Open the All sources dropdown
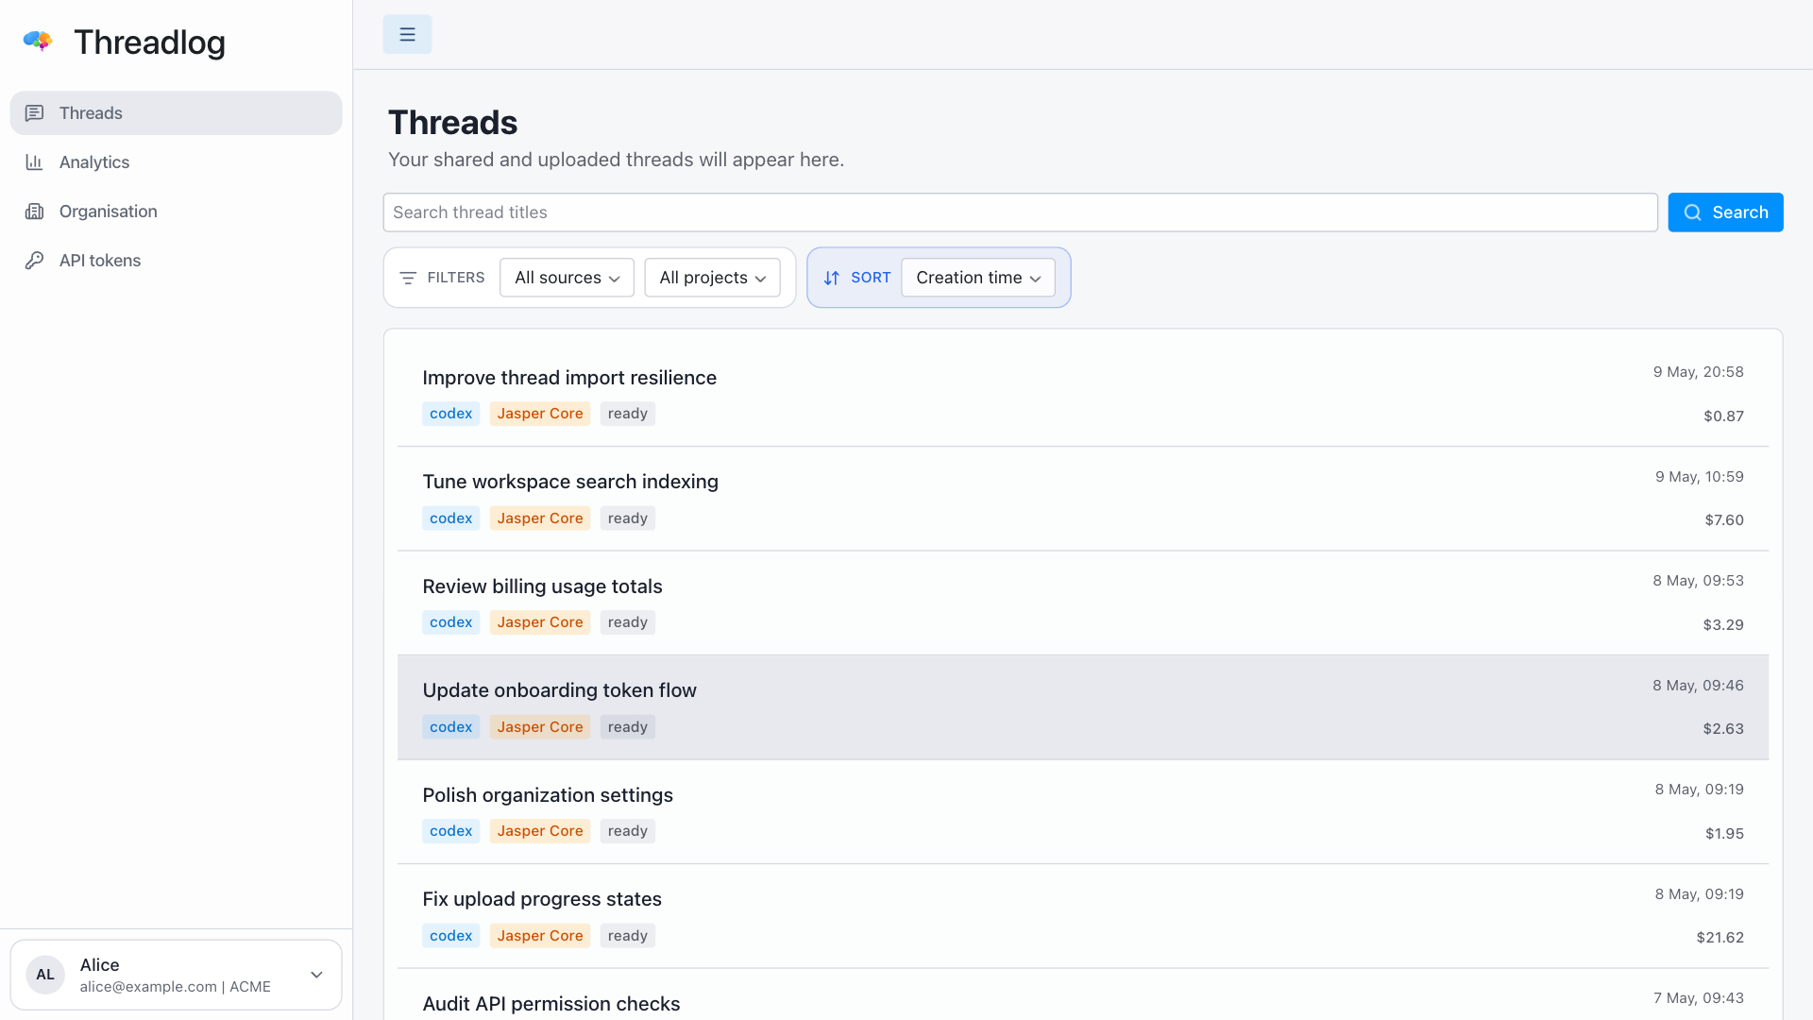Screen dimensions: 1813x1020 click(x=567, y=278)
